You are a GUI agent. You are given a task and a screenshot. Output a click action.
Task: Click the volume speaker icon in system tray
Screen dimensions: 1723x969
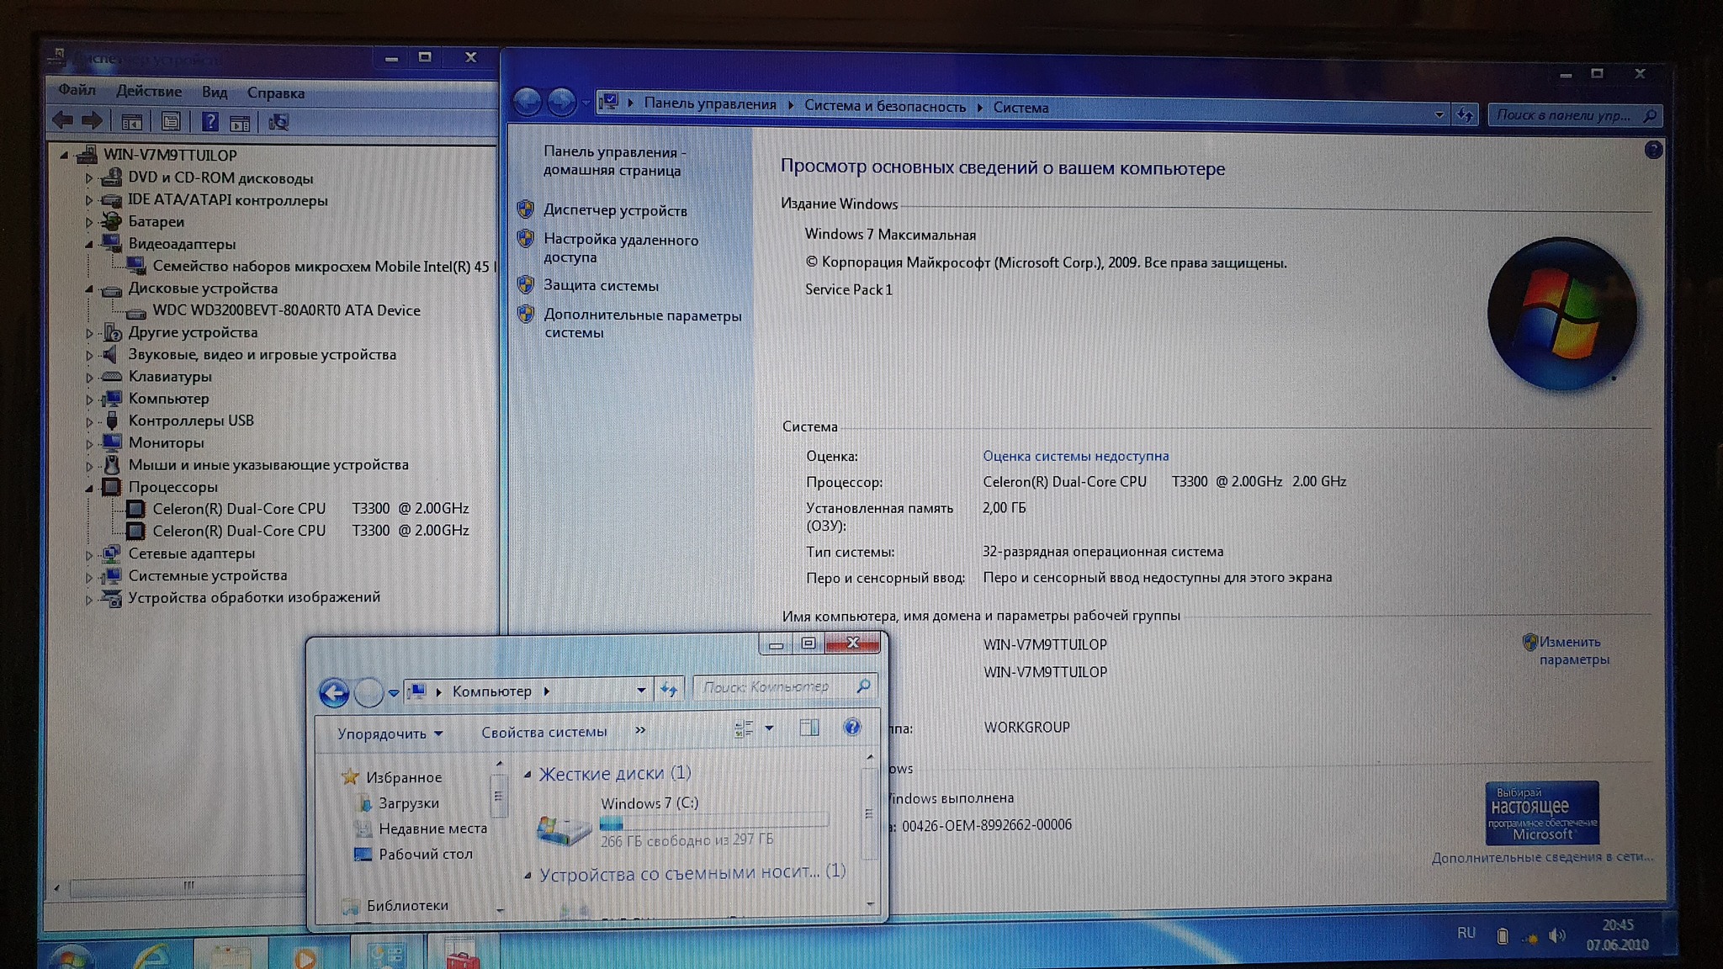[x=1556, y=935]
